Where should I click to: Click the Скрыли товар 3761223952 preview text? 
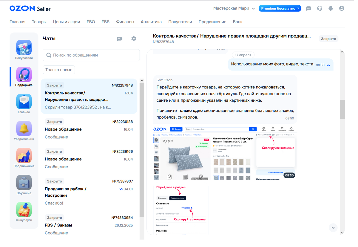78,107
